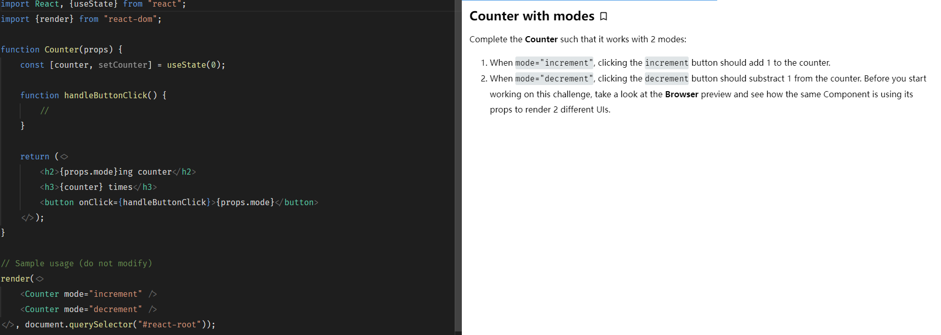941x335 pixels.
Task: Click the h2 line with props.mode
Action: click(x=117, y=172)
